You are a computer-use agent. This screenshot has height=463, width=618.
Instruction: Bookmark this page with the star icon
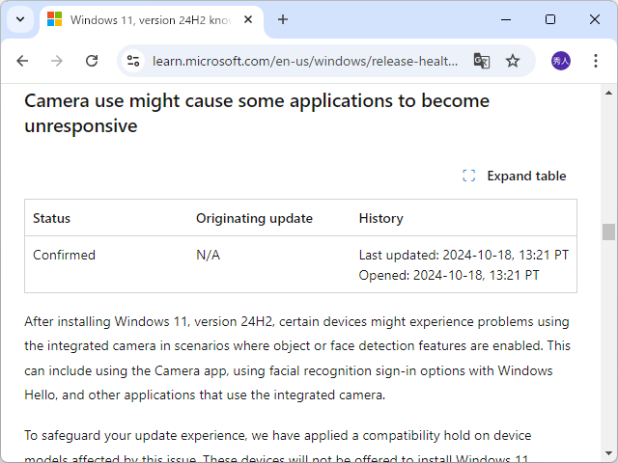pyautogui.click(x=513, y=61)
